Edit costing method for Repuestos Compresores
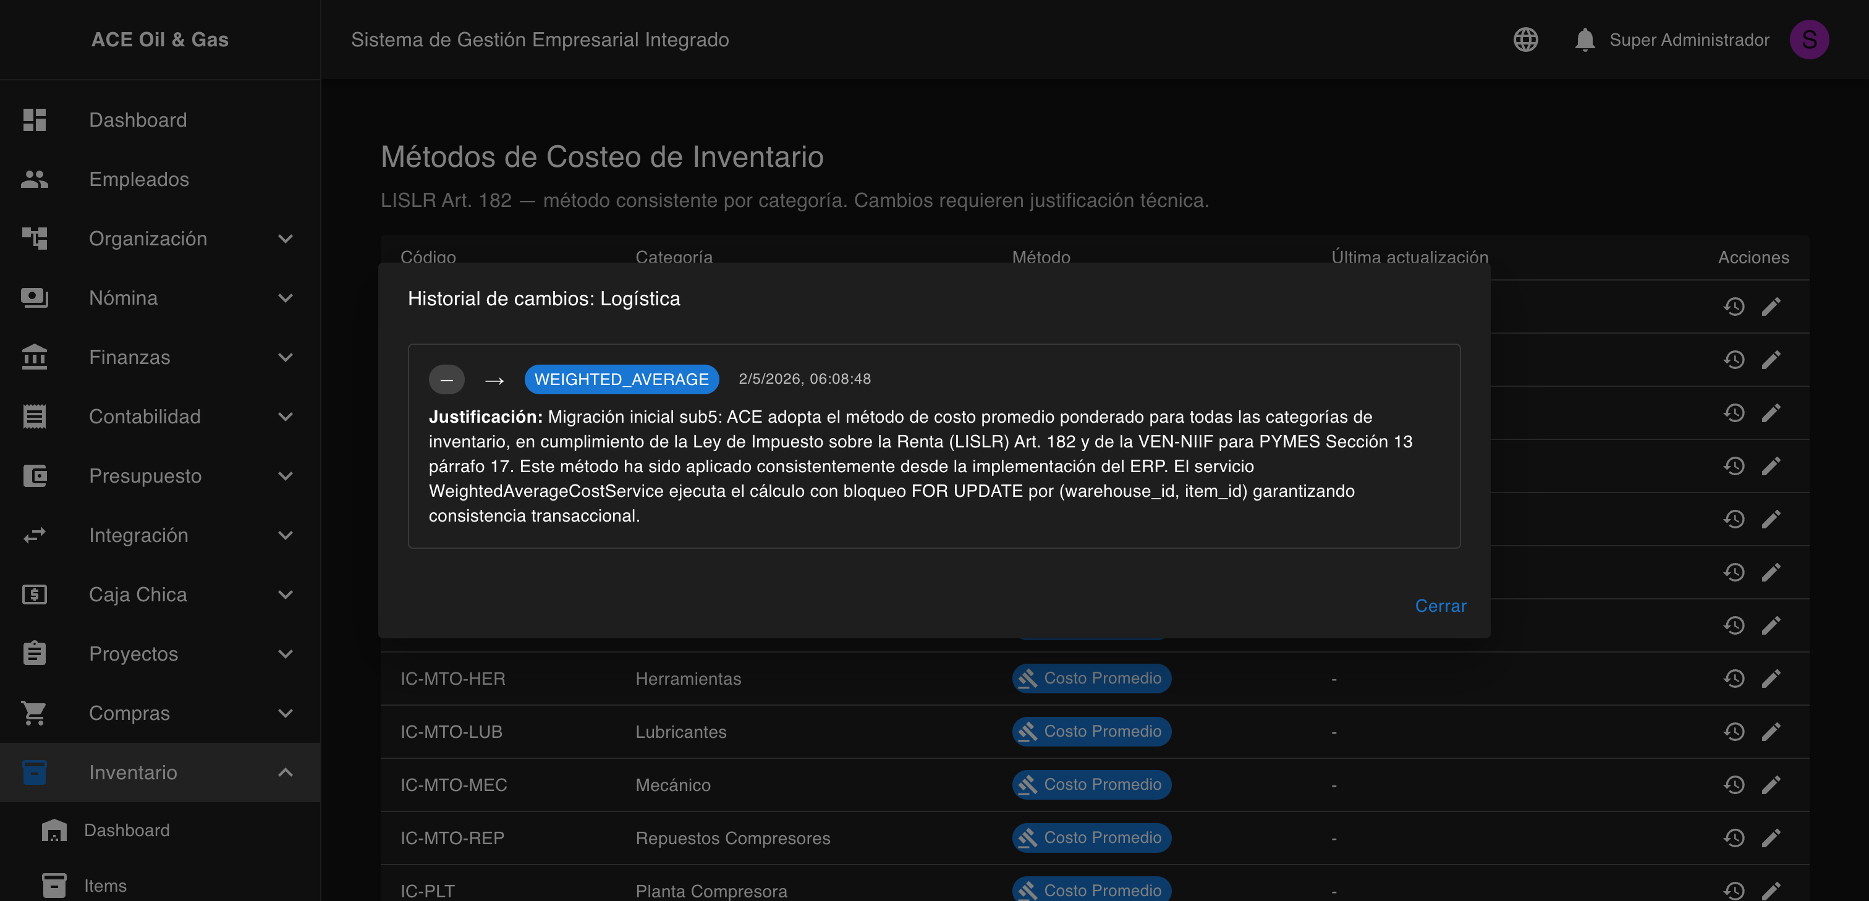The height and width of the screenshot is (901, 1869). [x=1771, y=838]
